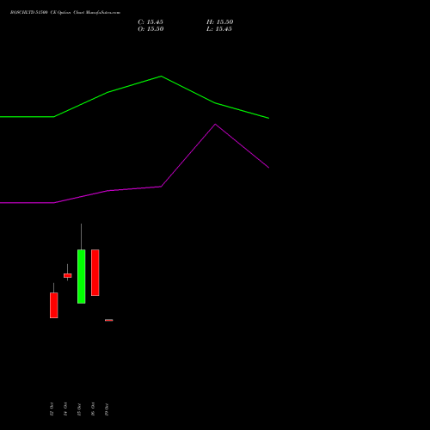This screenshot has width=430, height=430.
Task: Click the 16 Oct date label
Action: pos(93,409)
